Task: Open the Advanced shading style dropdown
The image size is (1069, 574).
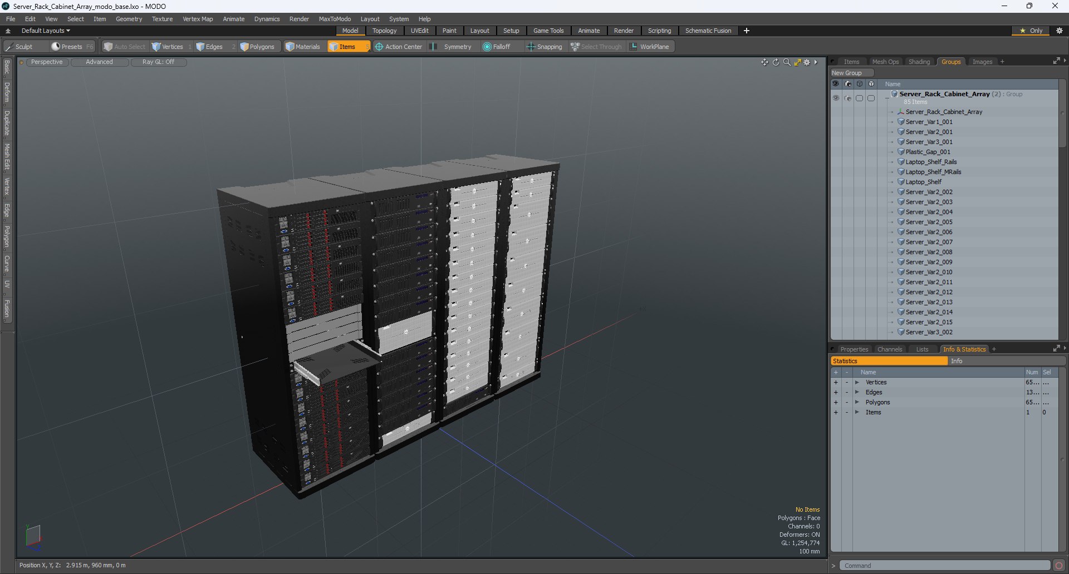Action: click(x=99, y=62)
